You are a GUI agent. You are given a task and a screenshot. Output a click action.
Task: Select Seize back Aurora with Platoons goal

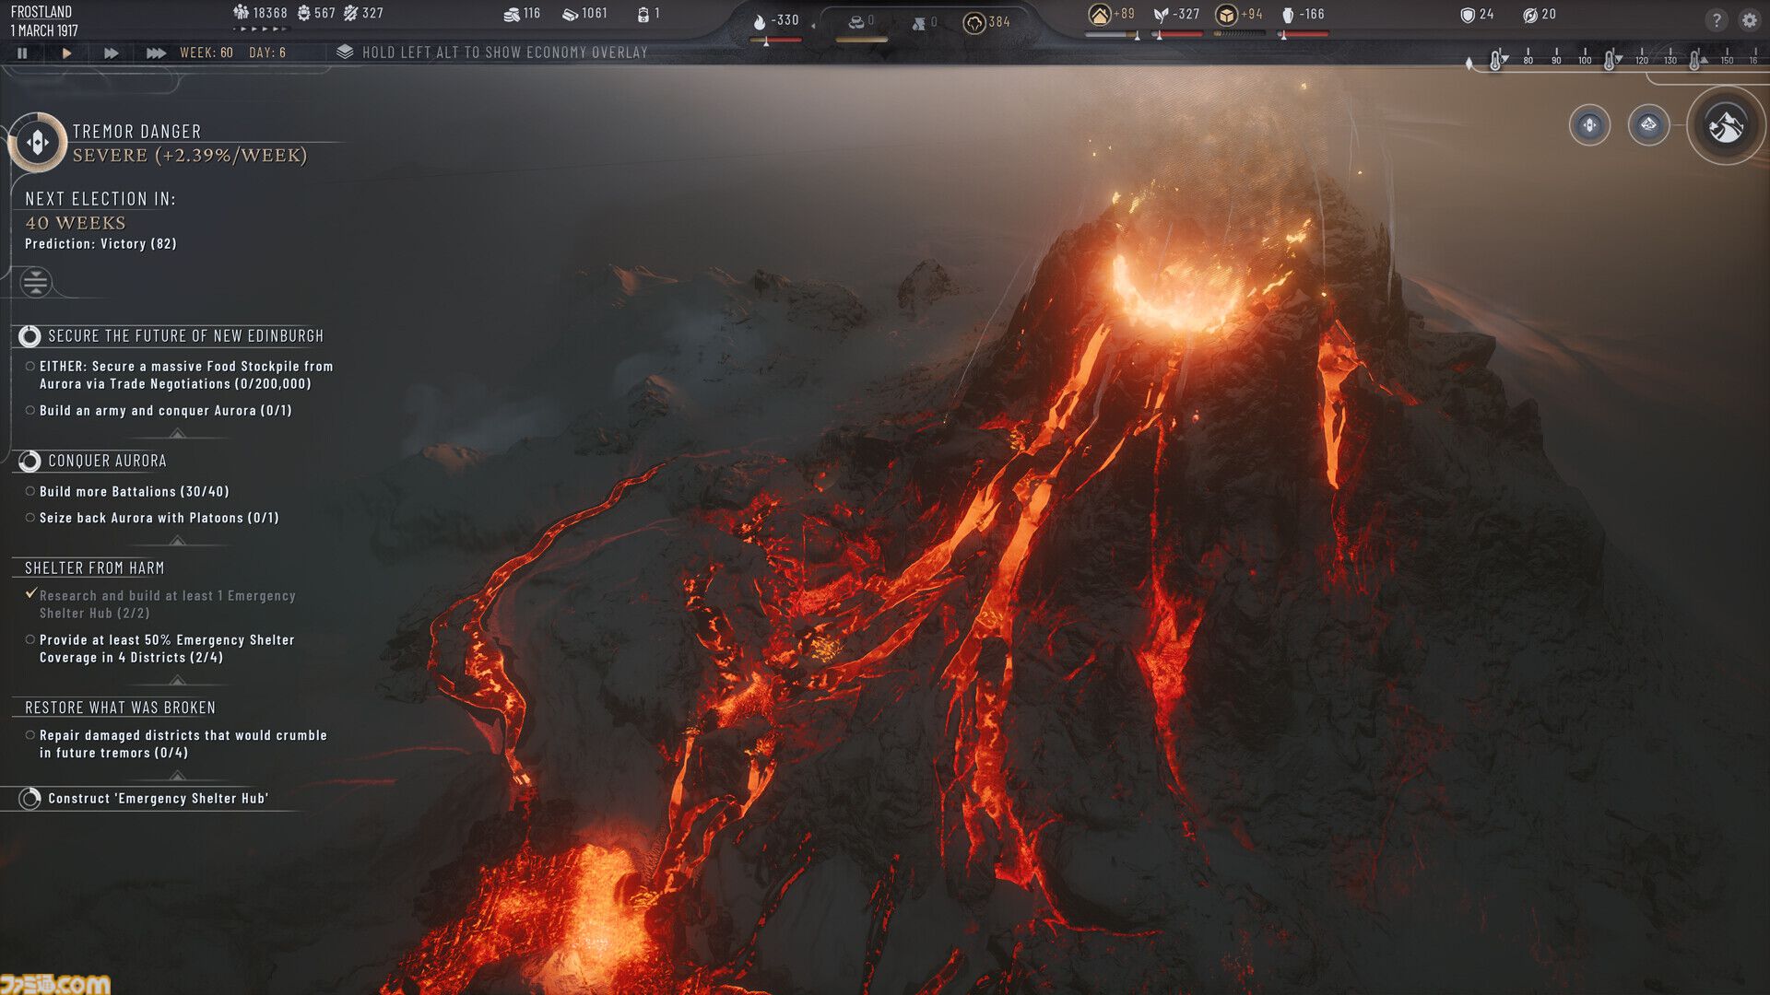coord(152,519)
